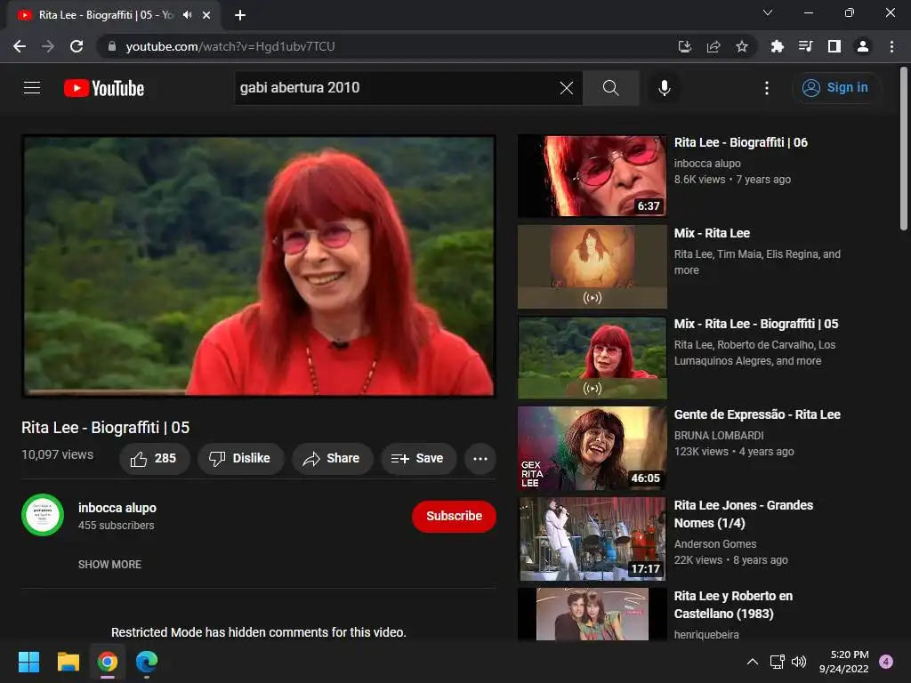Install app icon in address bar

point(685,46)
